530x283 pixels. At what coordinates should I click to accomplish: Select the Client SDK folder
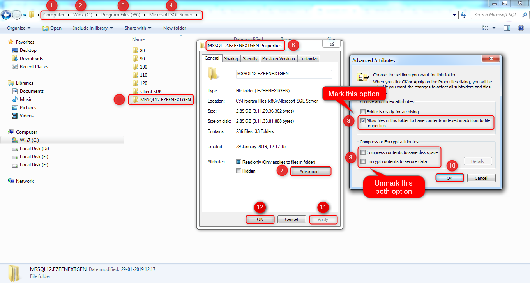tap(151, 91)
